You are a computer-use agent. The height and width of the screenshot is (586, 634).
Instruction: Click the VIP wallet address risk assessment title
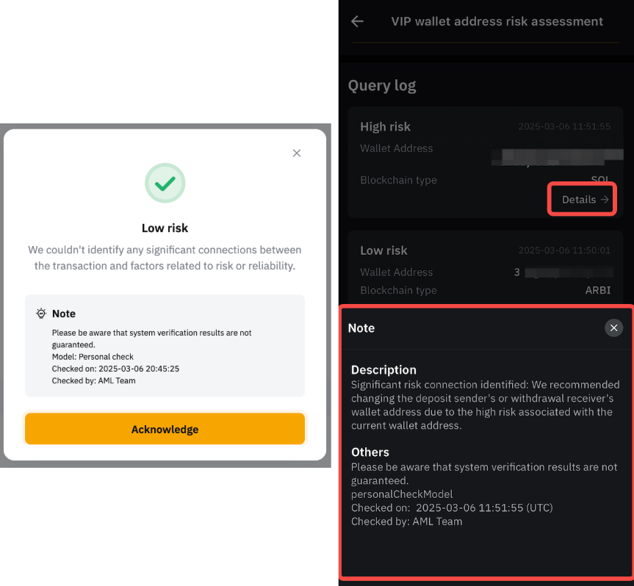(497, 21)
